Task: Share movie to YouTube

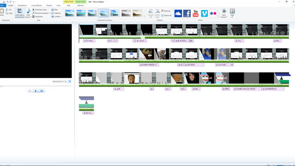Action: point(195,13)
